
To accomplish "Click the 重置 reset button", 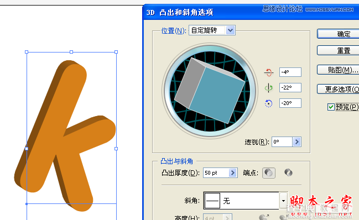I will click(339, 50).
